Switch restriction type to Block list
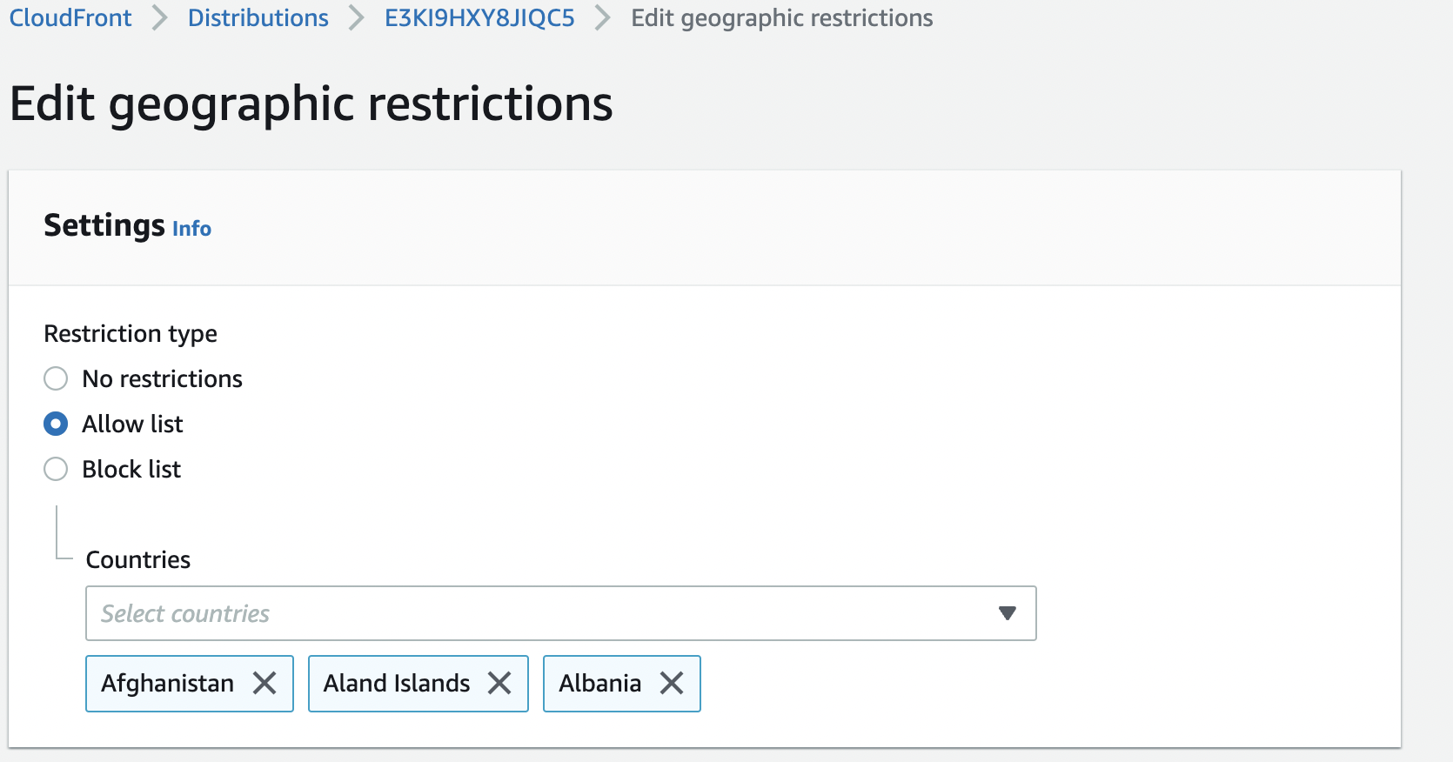Image resolution: width=1453 pixels, height=762 pixels. coord(56,470)
